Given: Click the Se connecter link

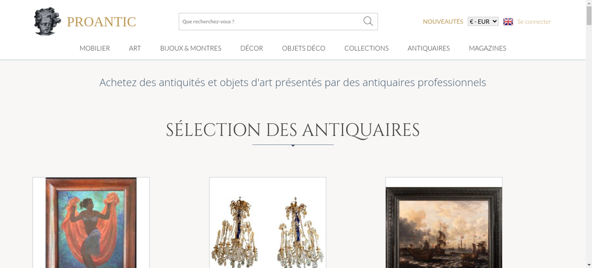Looking at the screenshot, I should coord(534,22).
